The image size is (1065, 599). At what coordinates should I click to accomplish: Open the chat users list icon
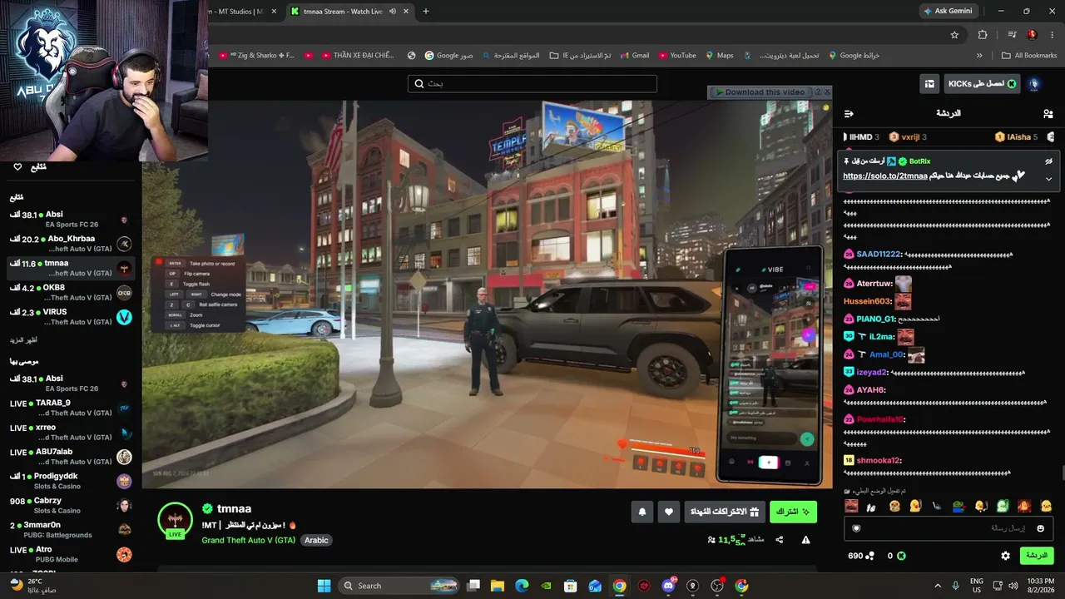tap(1048, 113)
